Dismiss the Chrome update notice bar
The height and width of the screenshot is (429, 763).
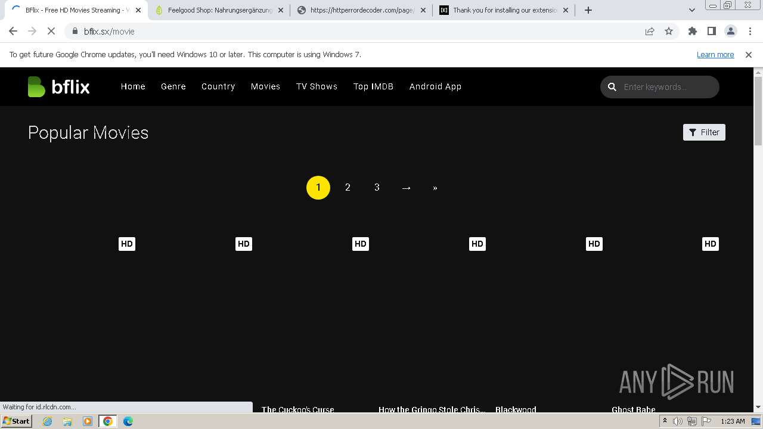pos(749,55)
